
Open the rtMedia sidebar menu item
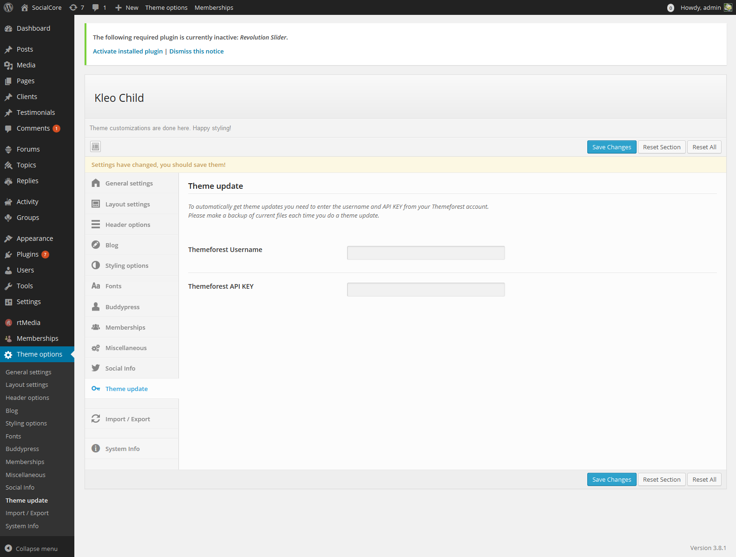(28, 323)
